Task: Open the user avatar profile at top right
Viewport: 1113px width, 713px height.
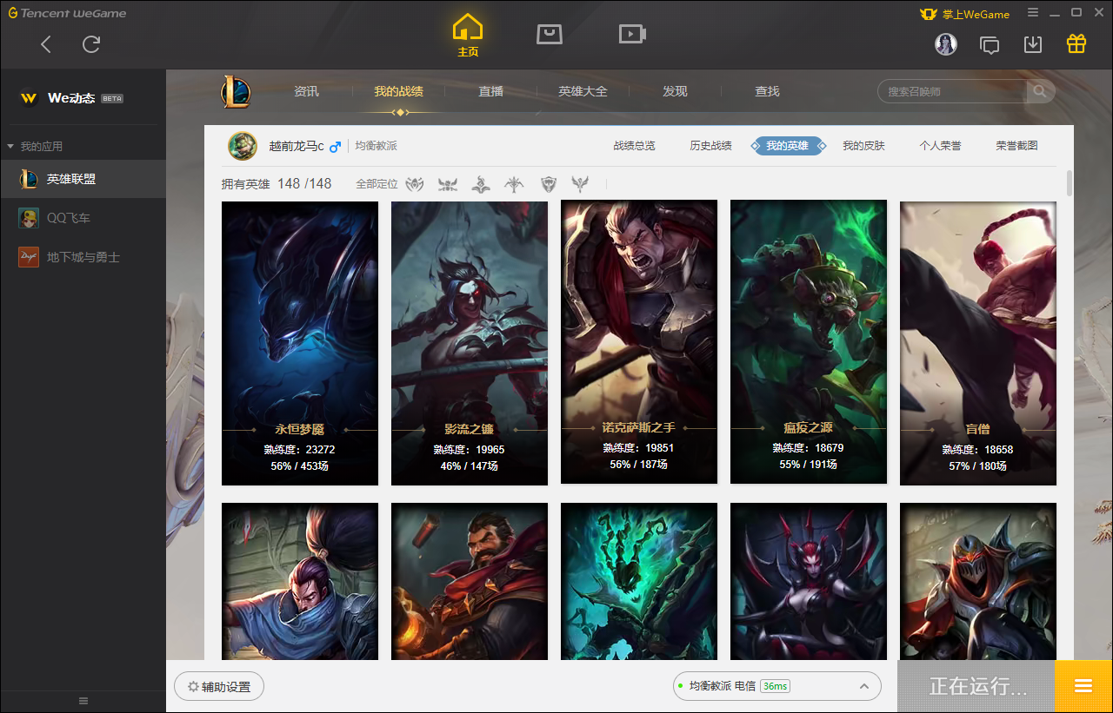Action: pyautogui.click(x=946, y=43)
